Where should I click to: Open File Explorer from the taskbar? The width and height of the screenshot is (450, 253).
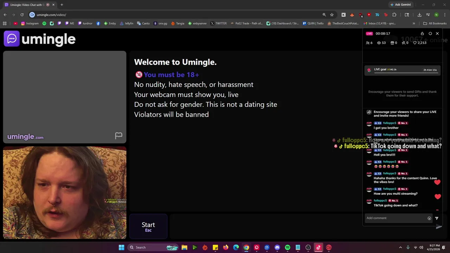click(184, 247)
